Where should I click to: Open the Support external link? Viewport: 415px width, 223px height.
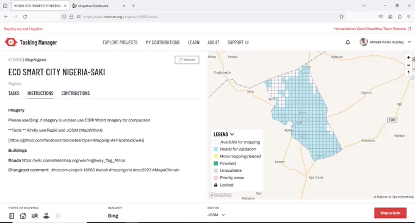click(x=238, y=42)
